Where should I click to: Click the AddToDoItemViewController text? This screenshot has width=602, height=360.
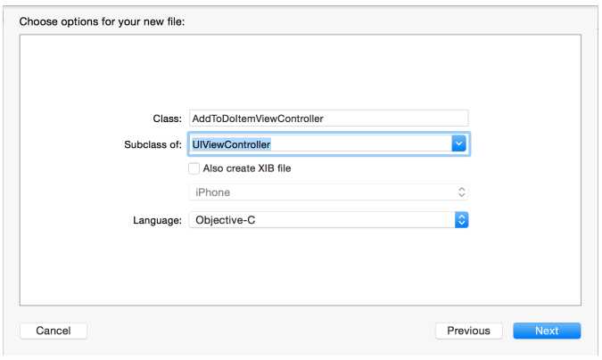point(257,119)
